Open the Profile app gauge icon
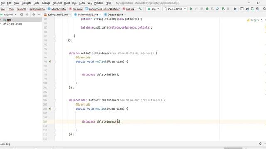 tap(218, 9)
